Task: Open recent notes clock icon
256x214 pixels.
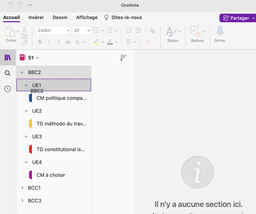Action: pos(8,89)
